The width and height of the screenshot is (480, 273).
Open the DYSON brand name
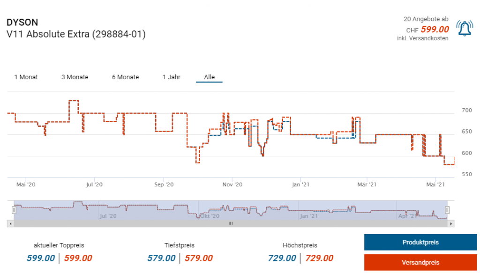(22, 22)
